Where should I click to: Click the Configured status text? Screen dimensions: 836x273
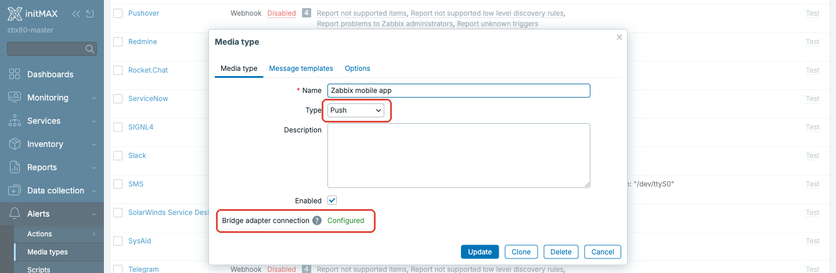(x=346, y=221)
